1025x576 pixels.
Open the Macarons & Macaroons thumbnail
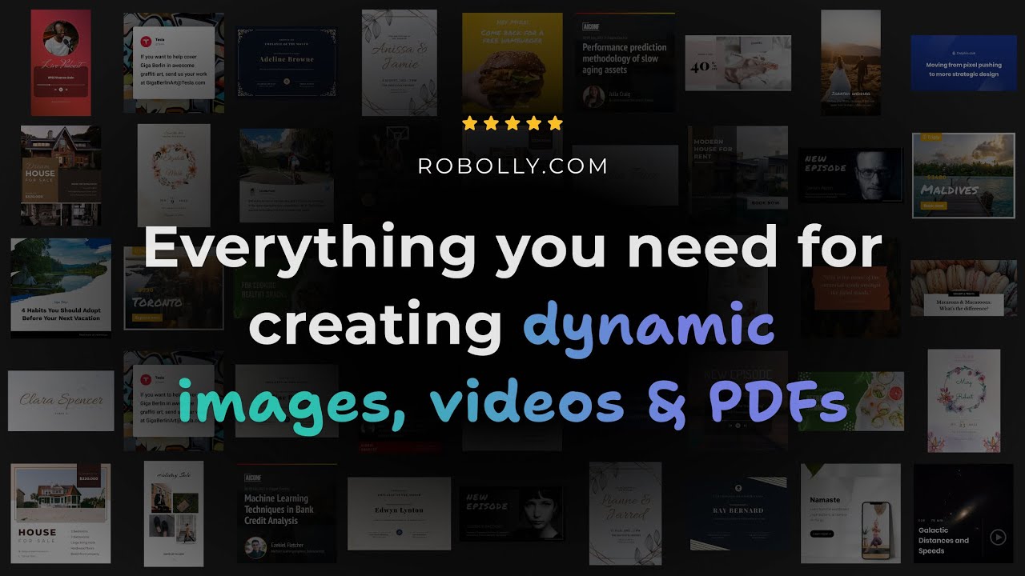[x=963, y=287]
